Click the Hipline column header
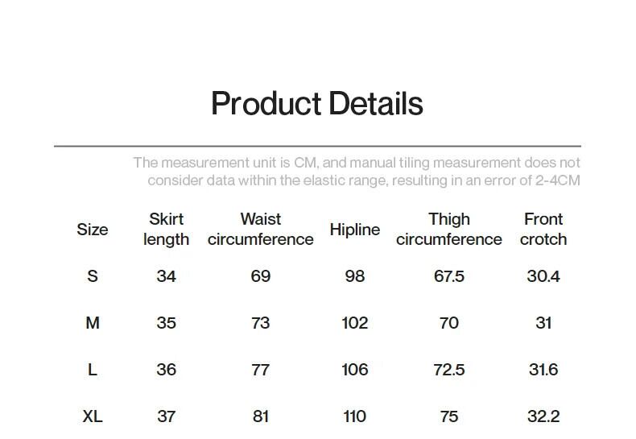The height and width of the screenshot is (439, 636). (354, 230)
